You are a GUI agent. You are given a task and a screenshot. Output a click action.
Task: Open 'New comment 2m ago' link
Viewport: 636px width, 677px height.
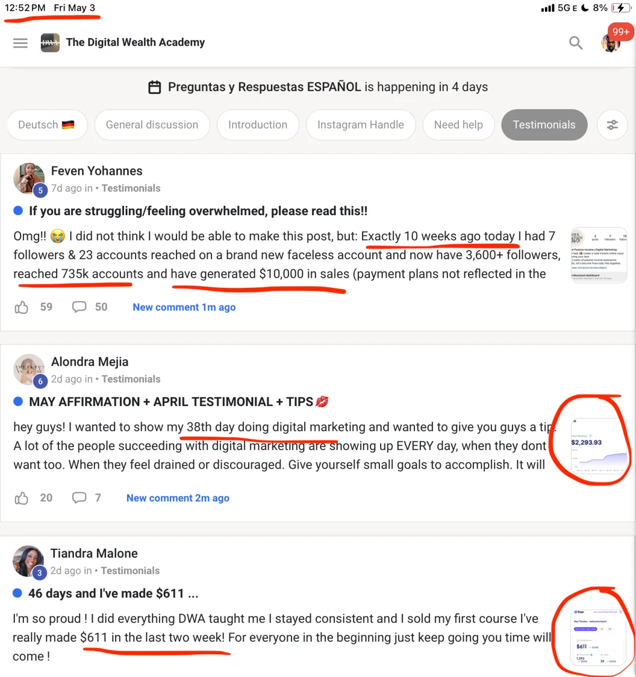(178, 498)
